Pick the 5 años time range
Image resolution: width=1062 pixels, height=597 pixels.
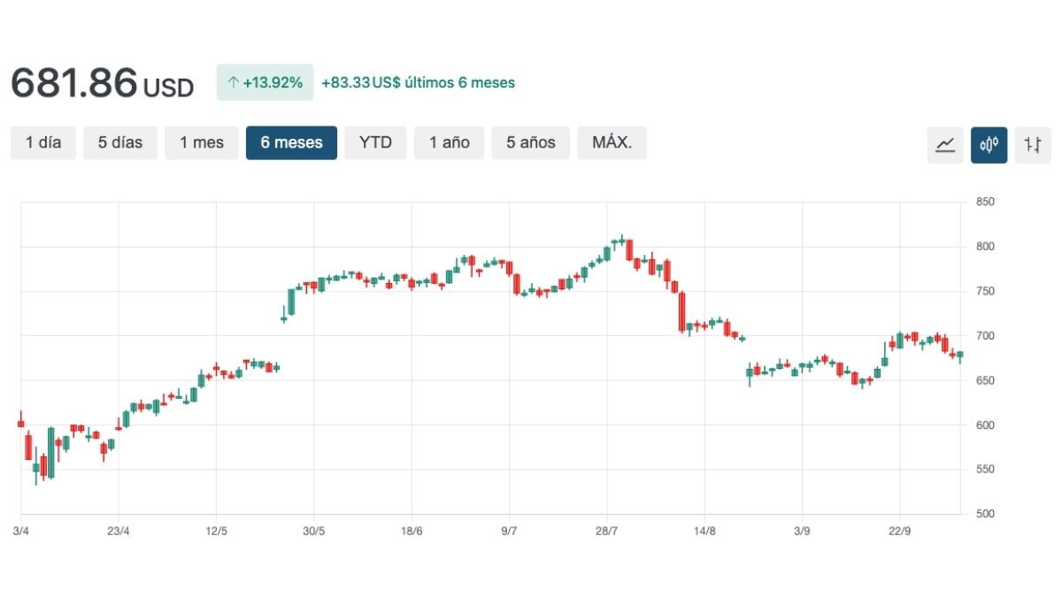[531, 142]
